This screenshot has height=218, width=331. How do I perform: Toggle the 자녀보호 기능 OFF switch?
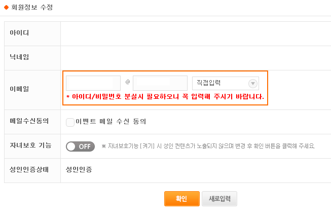tap(80, 147)
